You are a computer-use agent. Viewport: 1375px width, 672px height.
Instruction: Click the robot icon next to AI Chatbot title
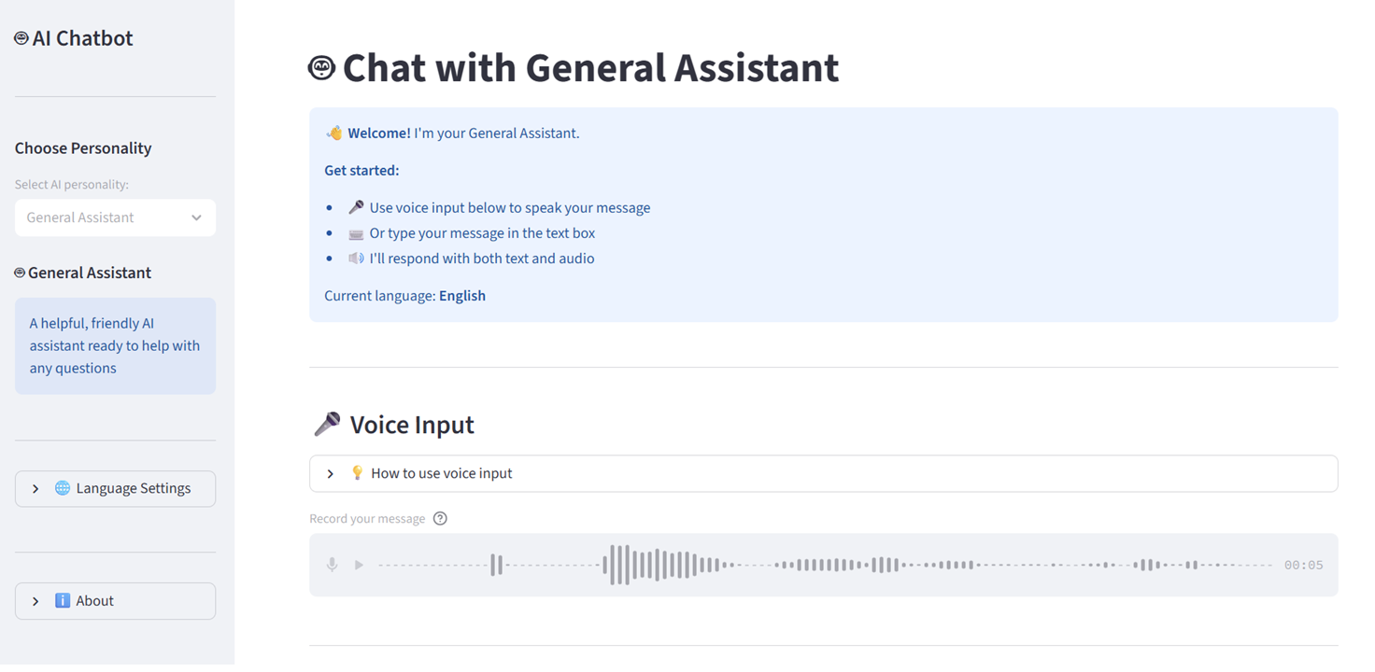click(20, 36)
